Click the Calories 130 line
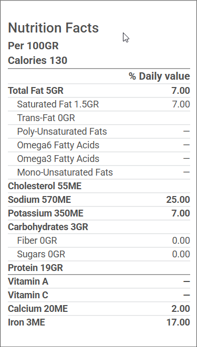The width and height of the screenshot is (197, 347). (x=37, y=60)
